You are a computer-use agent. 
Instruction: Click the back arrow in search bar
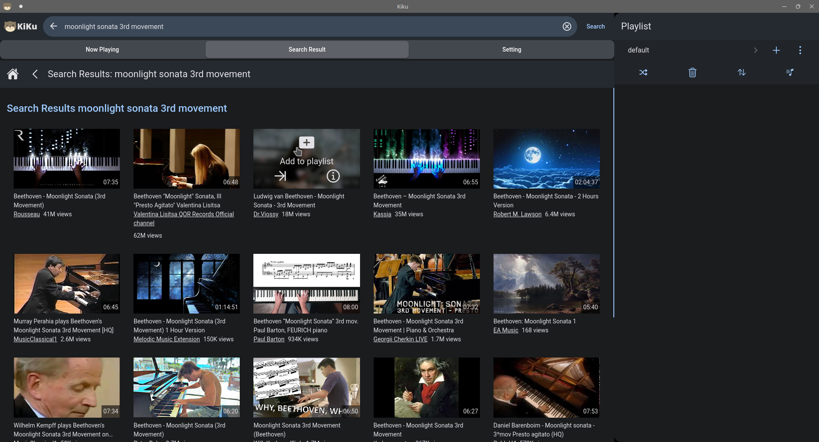pos(53,26)
